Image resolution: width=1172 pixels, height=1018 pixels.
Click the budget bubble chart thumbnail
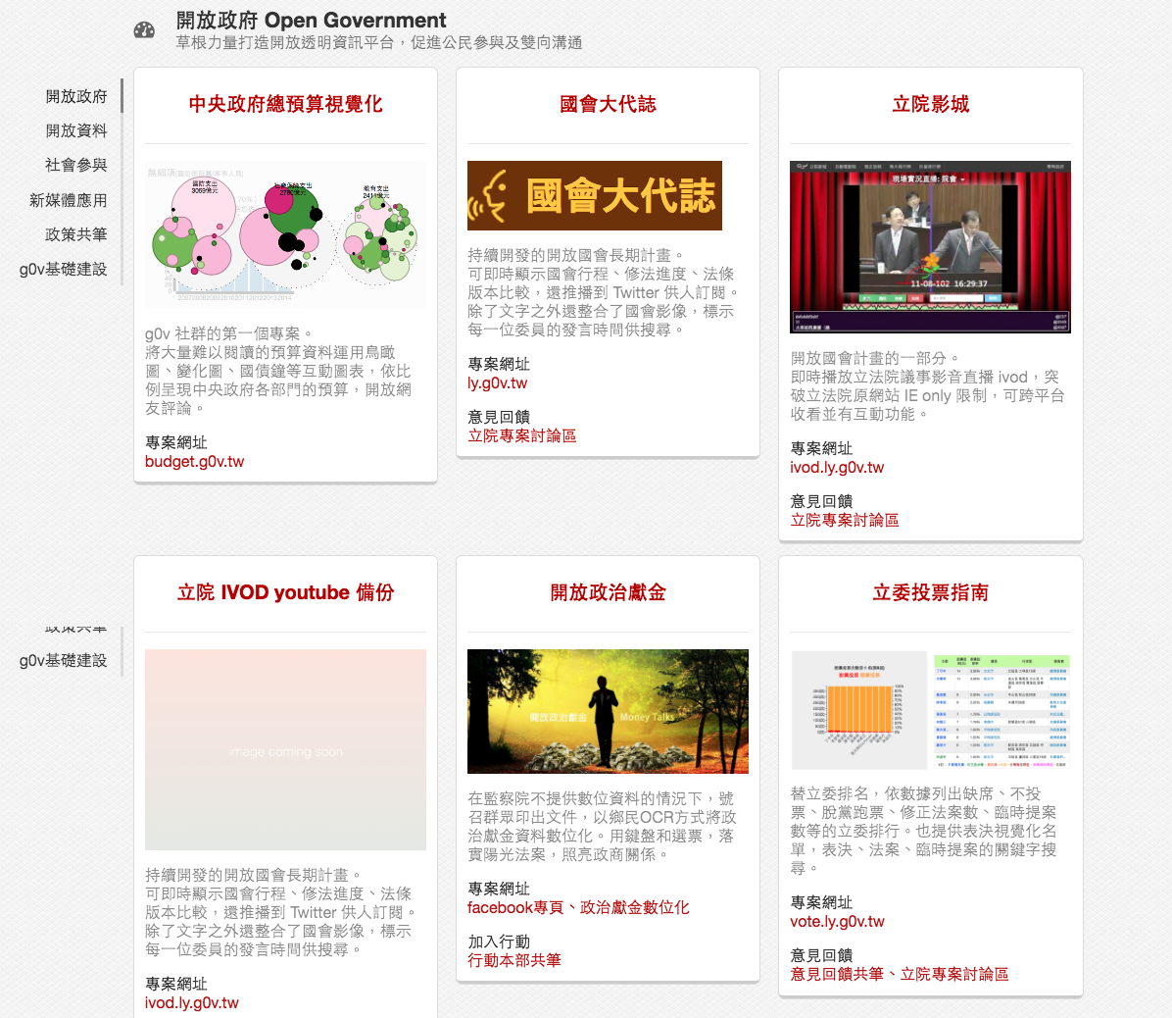[x=285, y=234]
